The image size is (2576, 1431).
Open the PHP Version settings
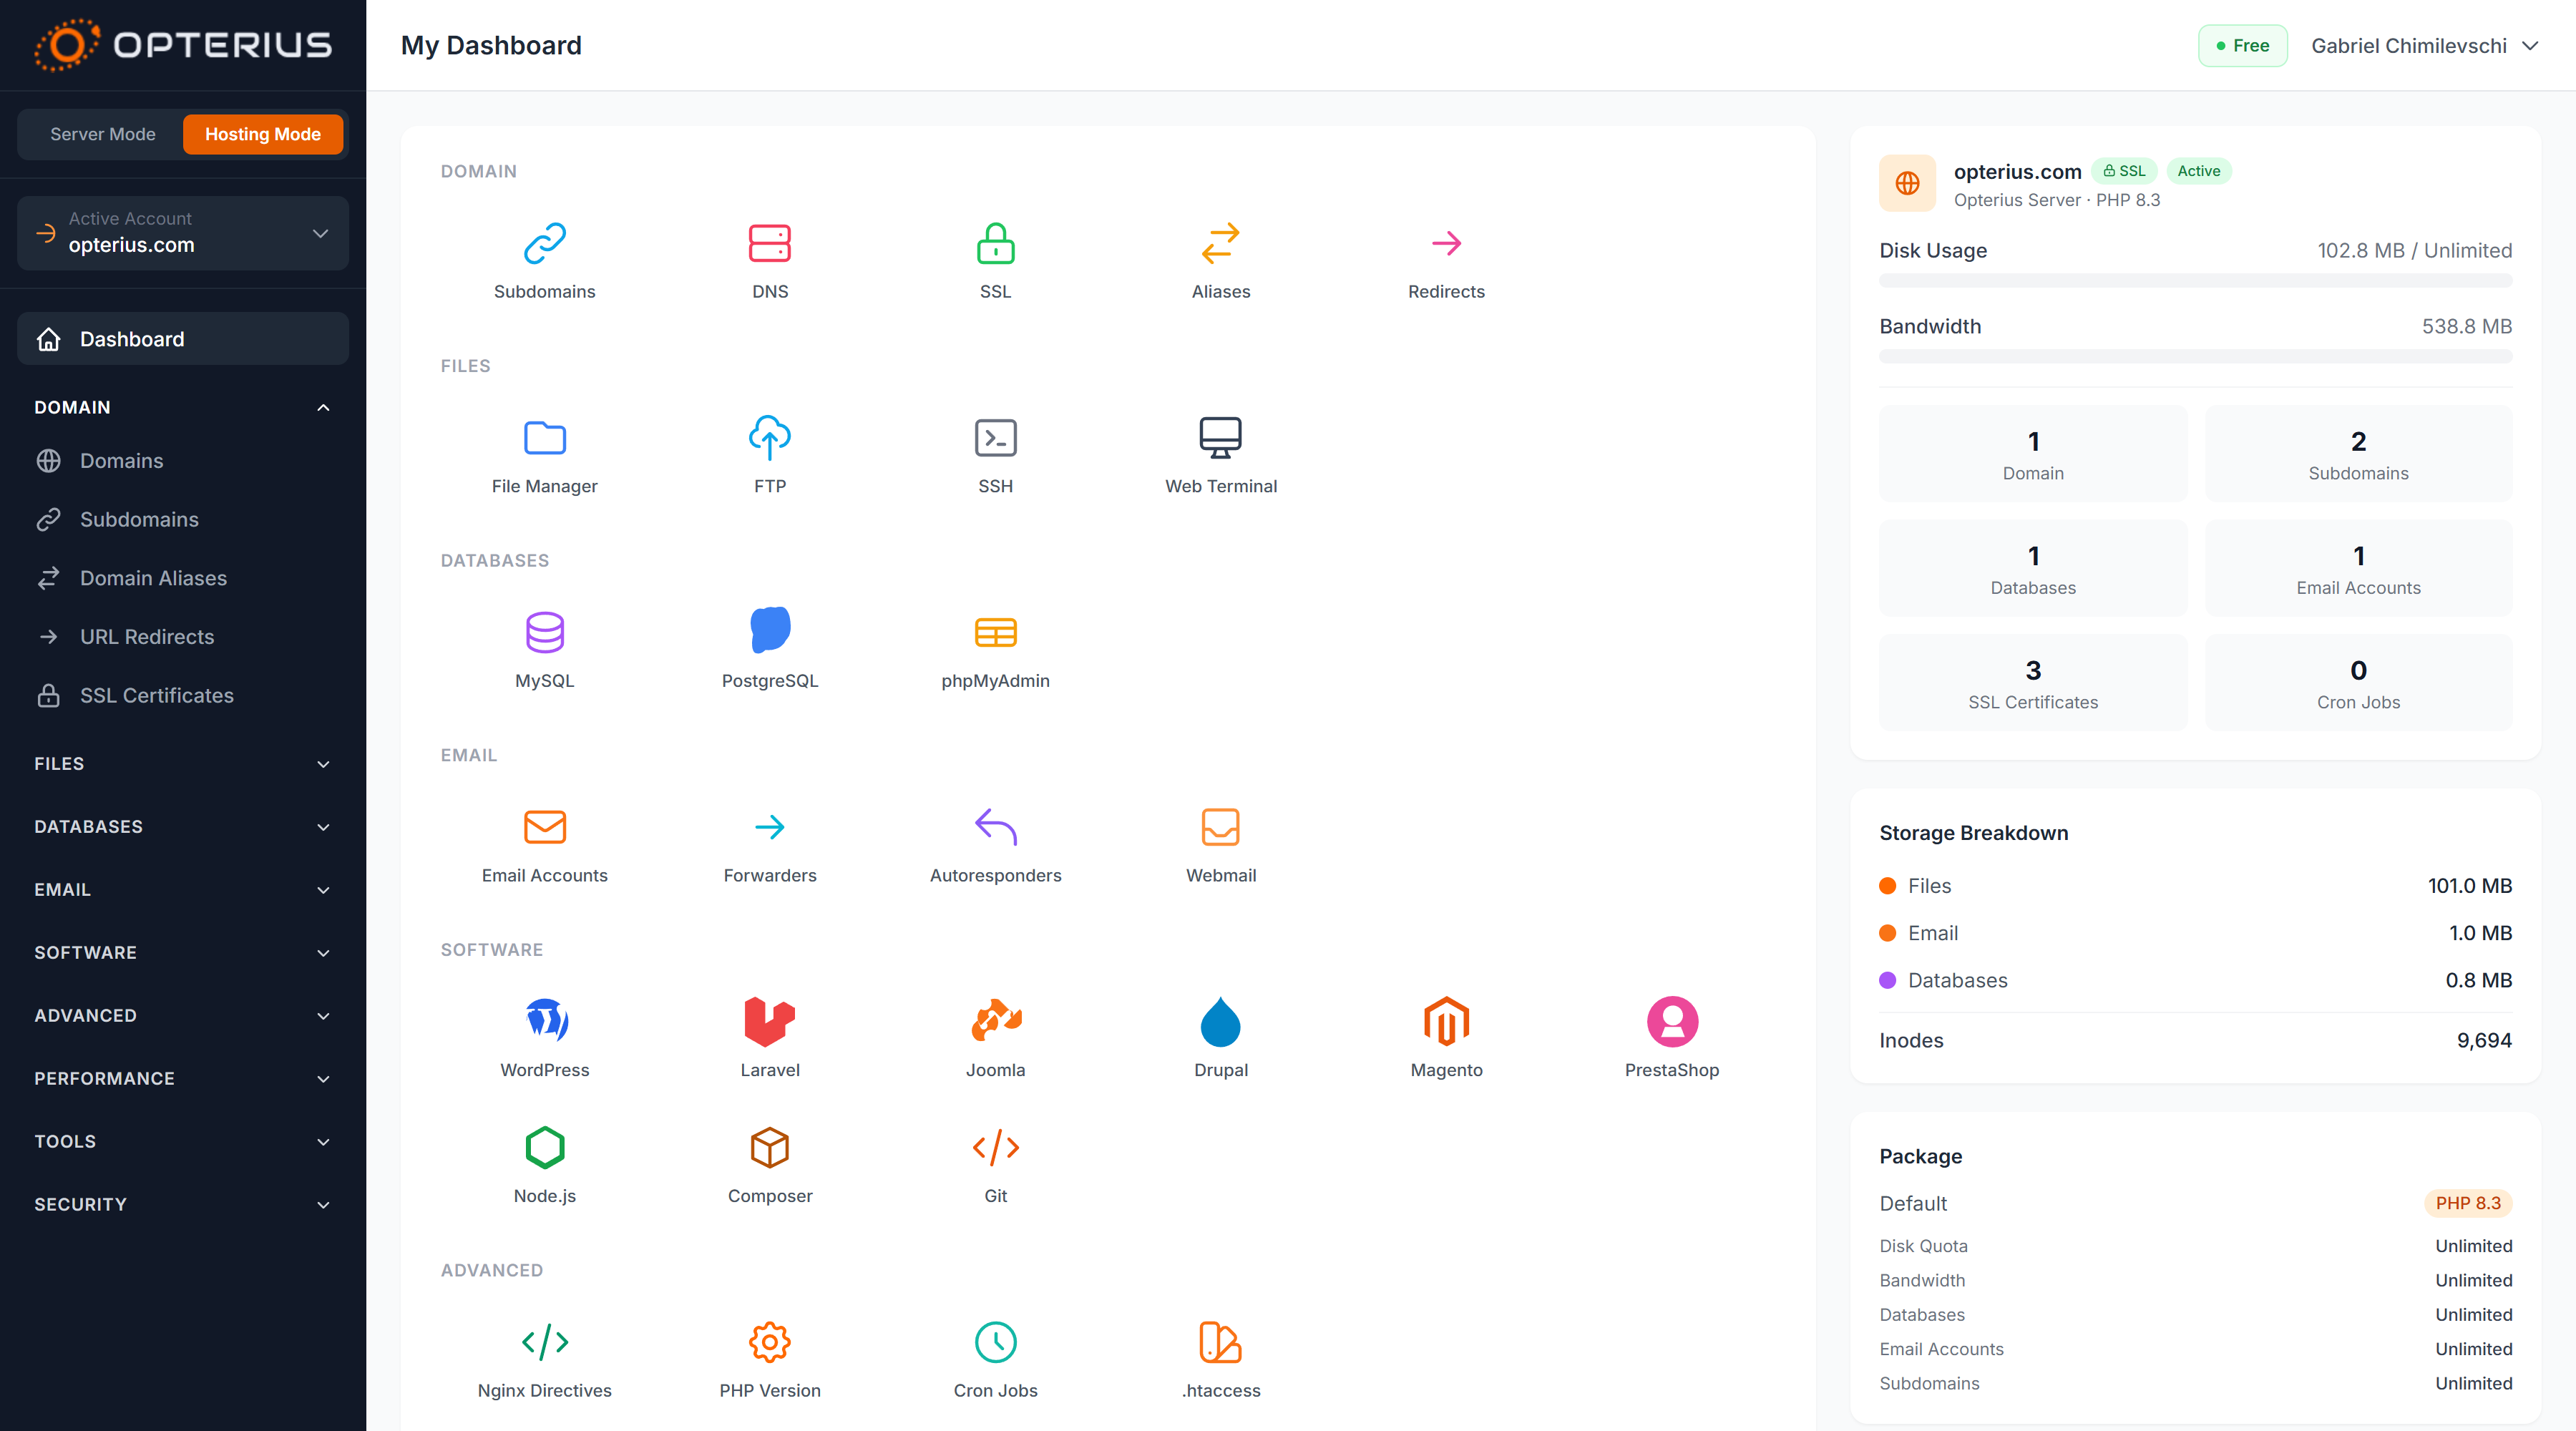(769, 1361)
